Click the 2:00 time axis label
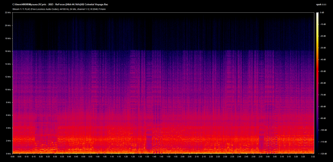Image resolution: width=333 pixels, height=162 pixels. pyautogui.click(x=182, y=157)
